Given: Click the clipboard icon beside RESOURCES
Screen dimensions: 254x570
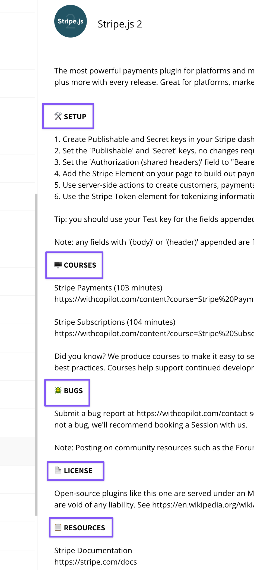Looking at the screenshot, I should pyautogui.click(x=58, y=527).
